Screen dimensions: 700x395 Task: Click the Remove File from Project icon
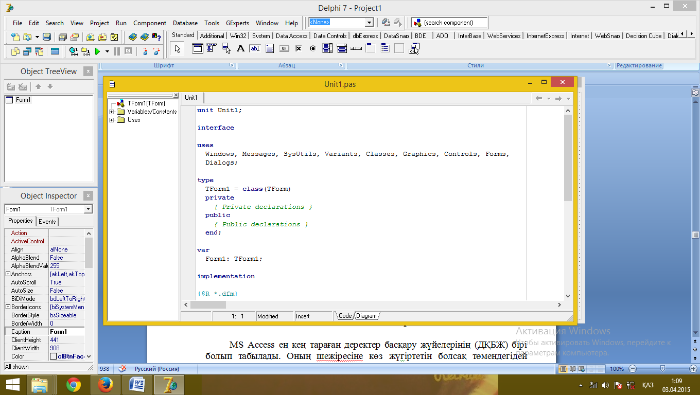(x=102, y=37)
